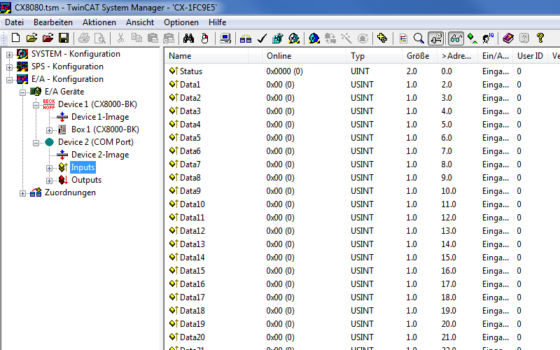Create a new configuration file
560x350 pixels.
click(15, 38)
